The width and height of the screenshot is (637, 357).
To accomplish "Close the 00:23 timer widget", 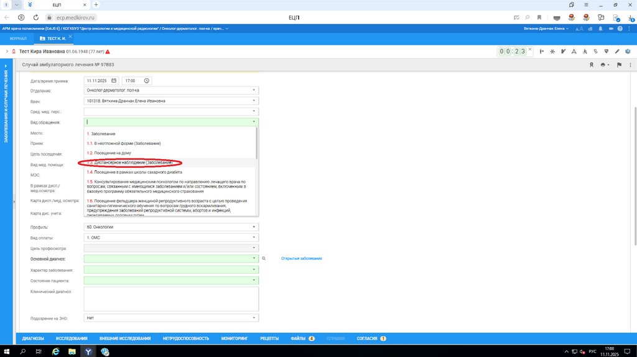I will click(x=530, y=49).
